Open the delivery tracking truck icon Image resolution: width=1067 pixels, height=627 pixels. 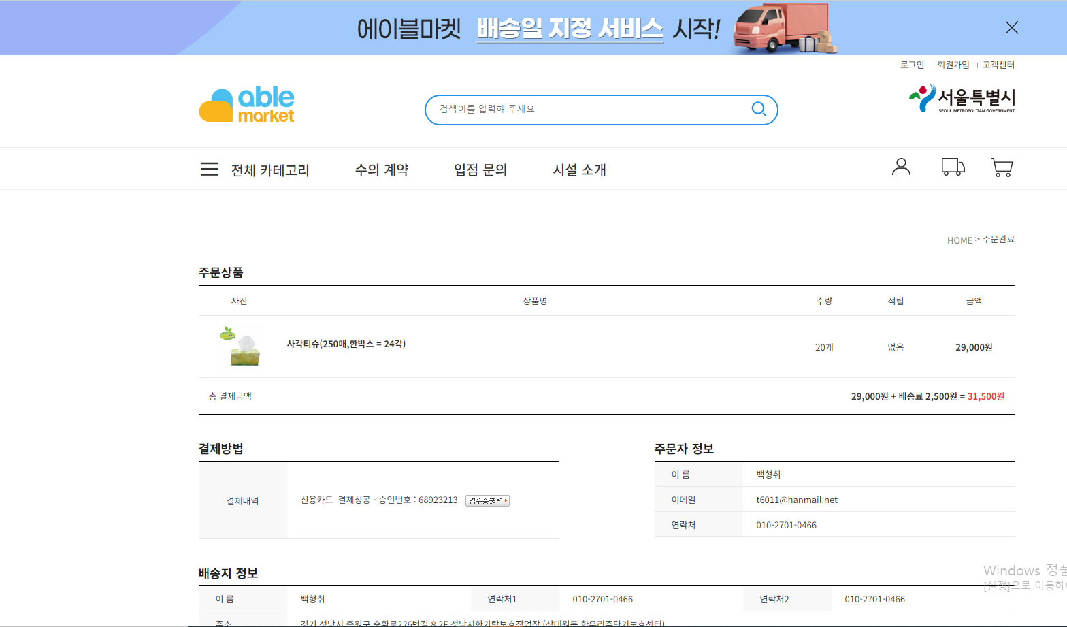(953, 167)
